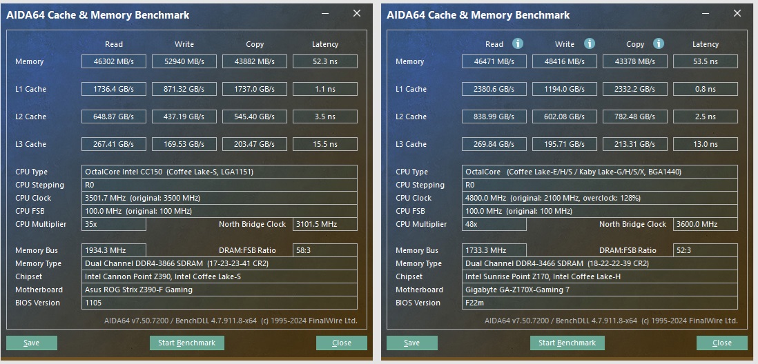Select Intel Sunrise Point Z170 chipset field
758x364 pixels.
coord(600,276)
